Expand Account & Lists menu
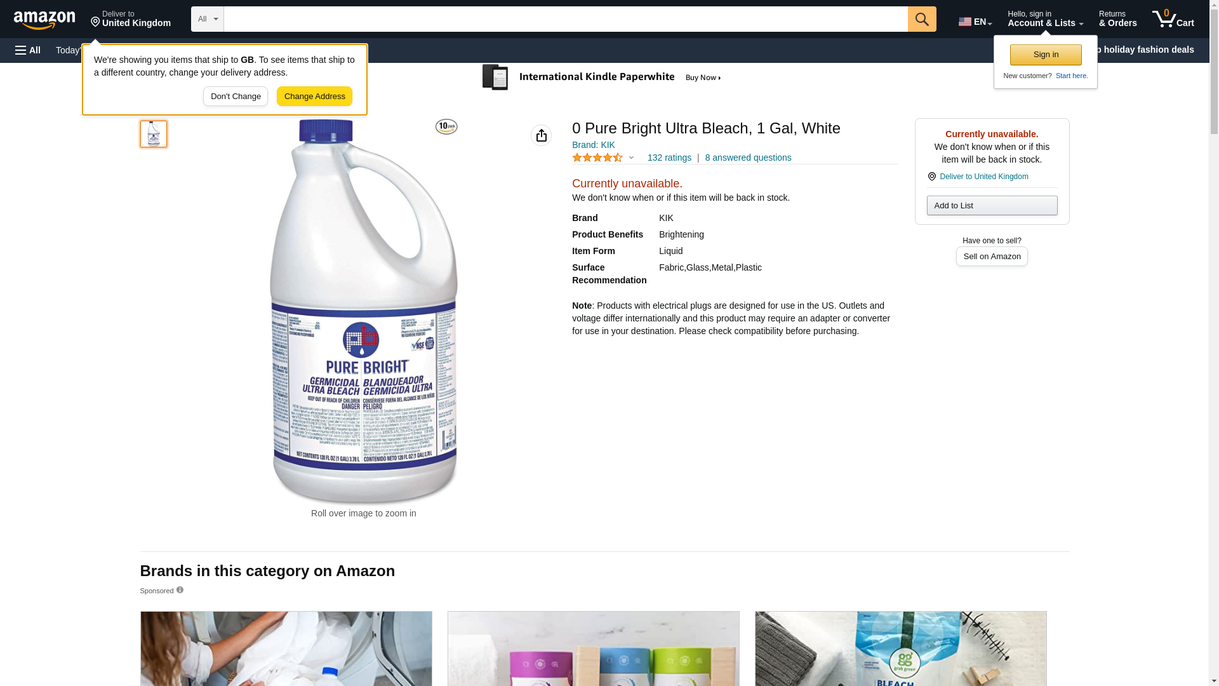This screenshot has width=1219, height=686. point(1045,18)
